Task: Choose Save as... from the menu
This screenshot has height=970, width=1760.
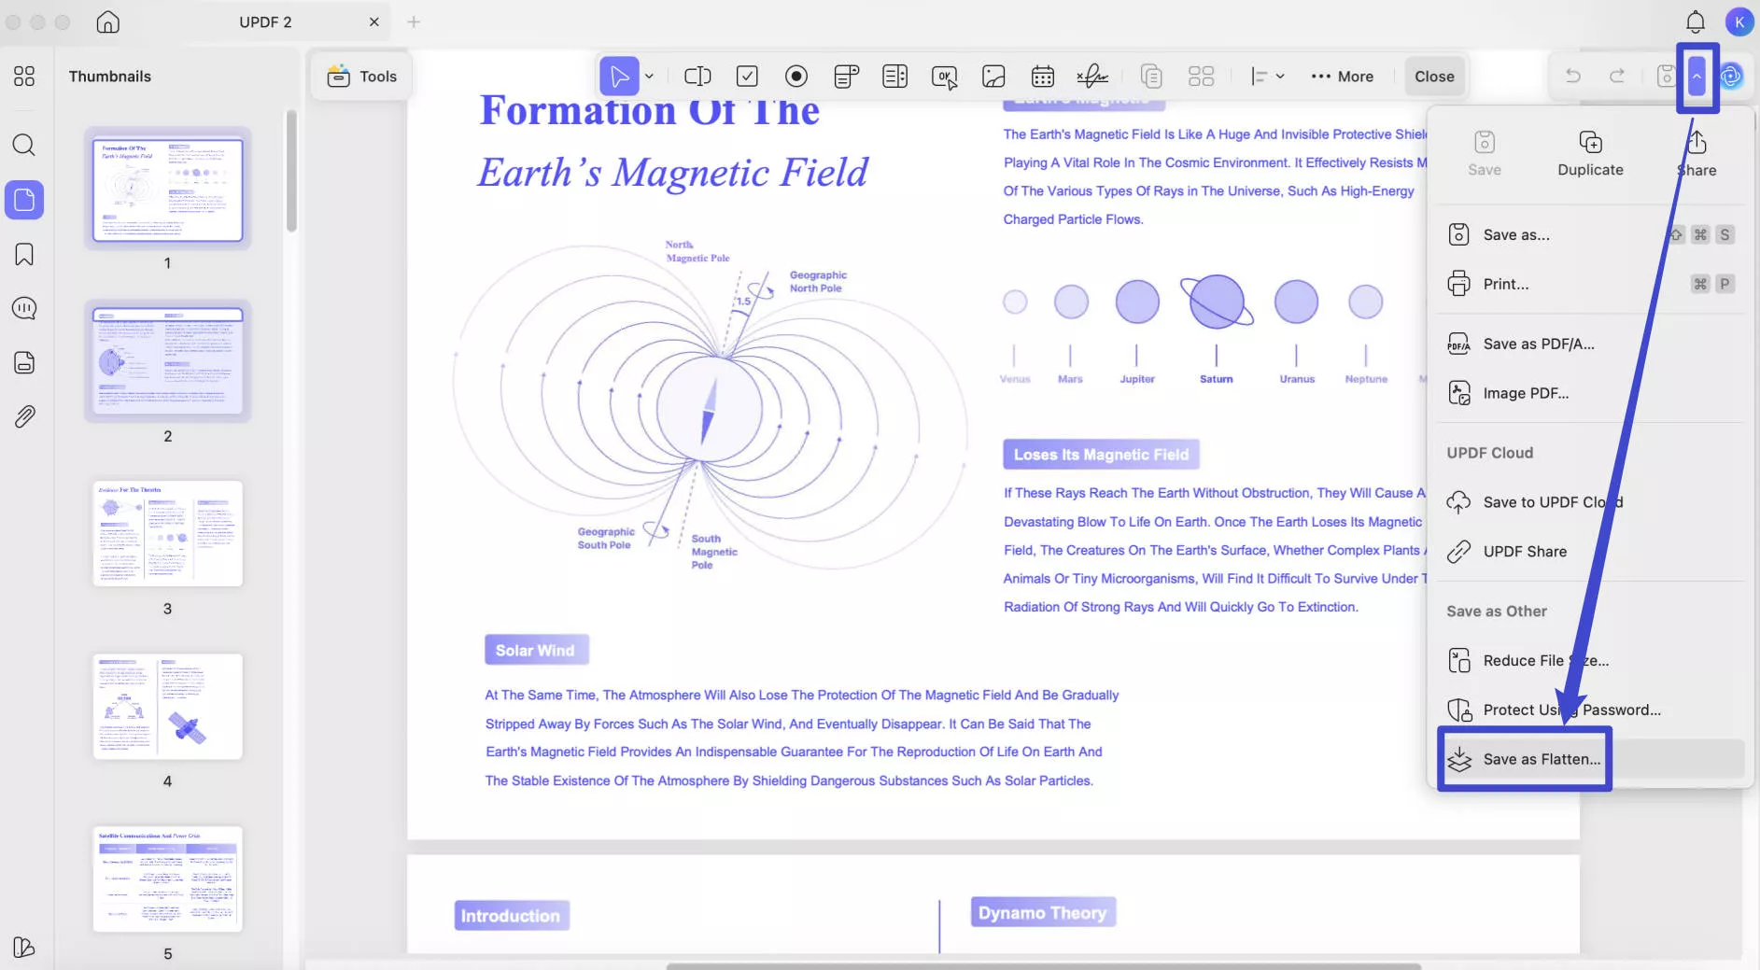Action: point(1591,234)
